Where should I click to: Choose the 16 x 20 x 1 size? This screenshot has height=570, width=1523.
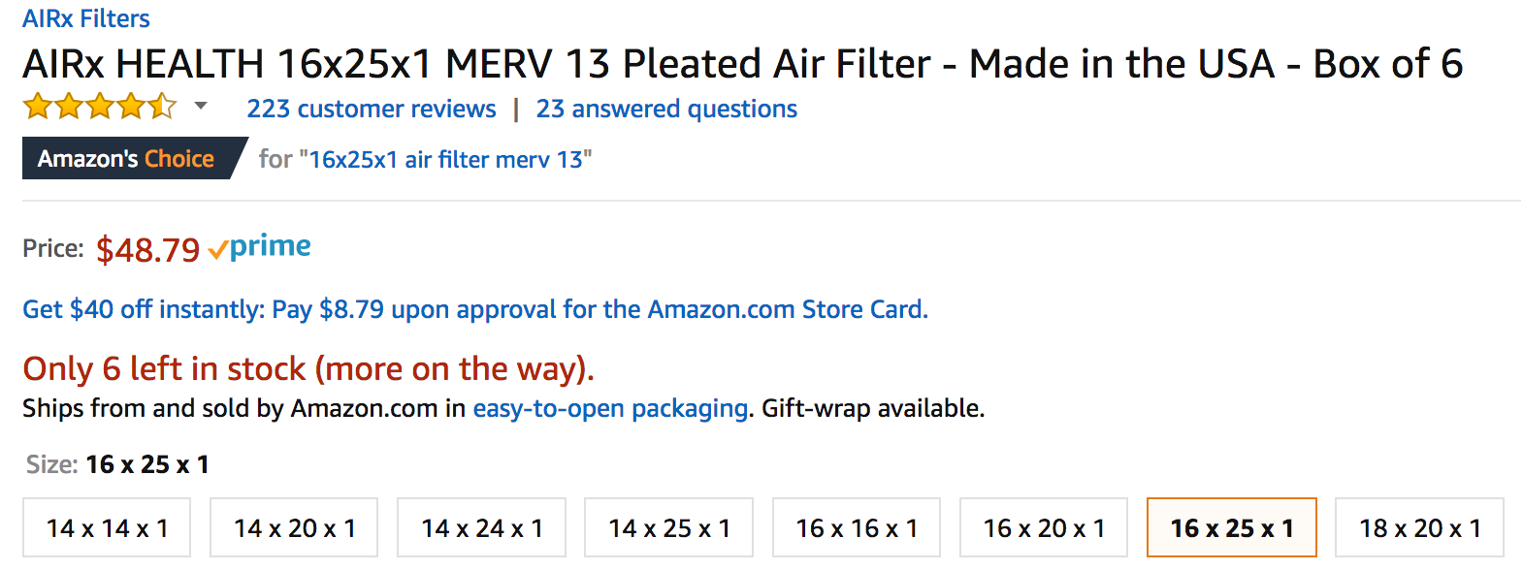(1044, 527)
